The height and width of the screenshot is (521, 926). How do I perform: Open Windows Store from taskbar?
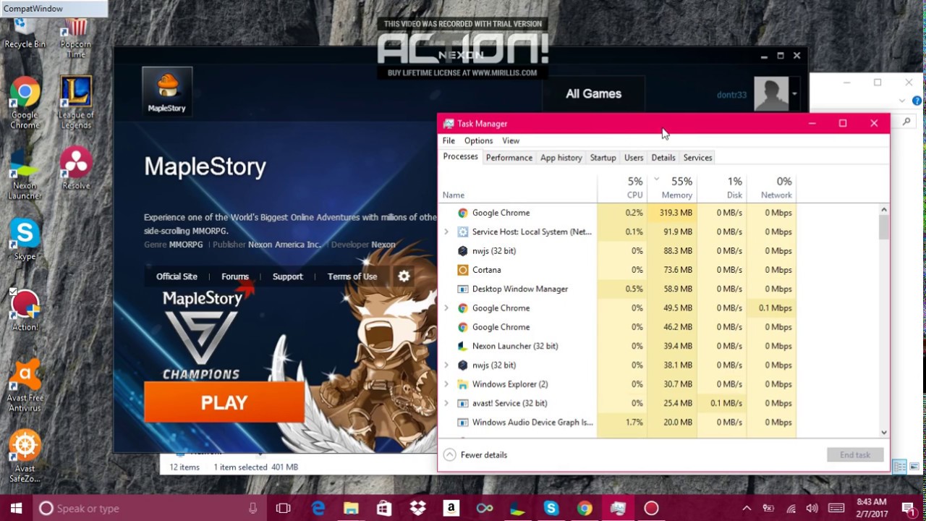[x=384, y=508]
